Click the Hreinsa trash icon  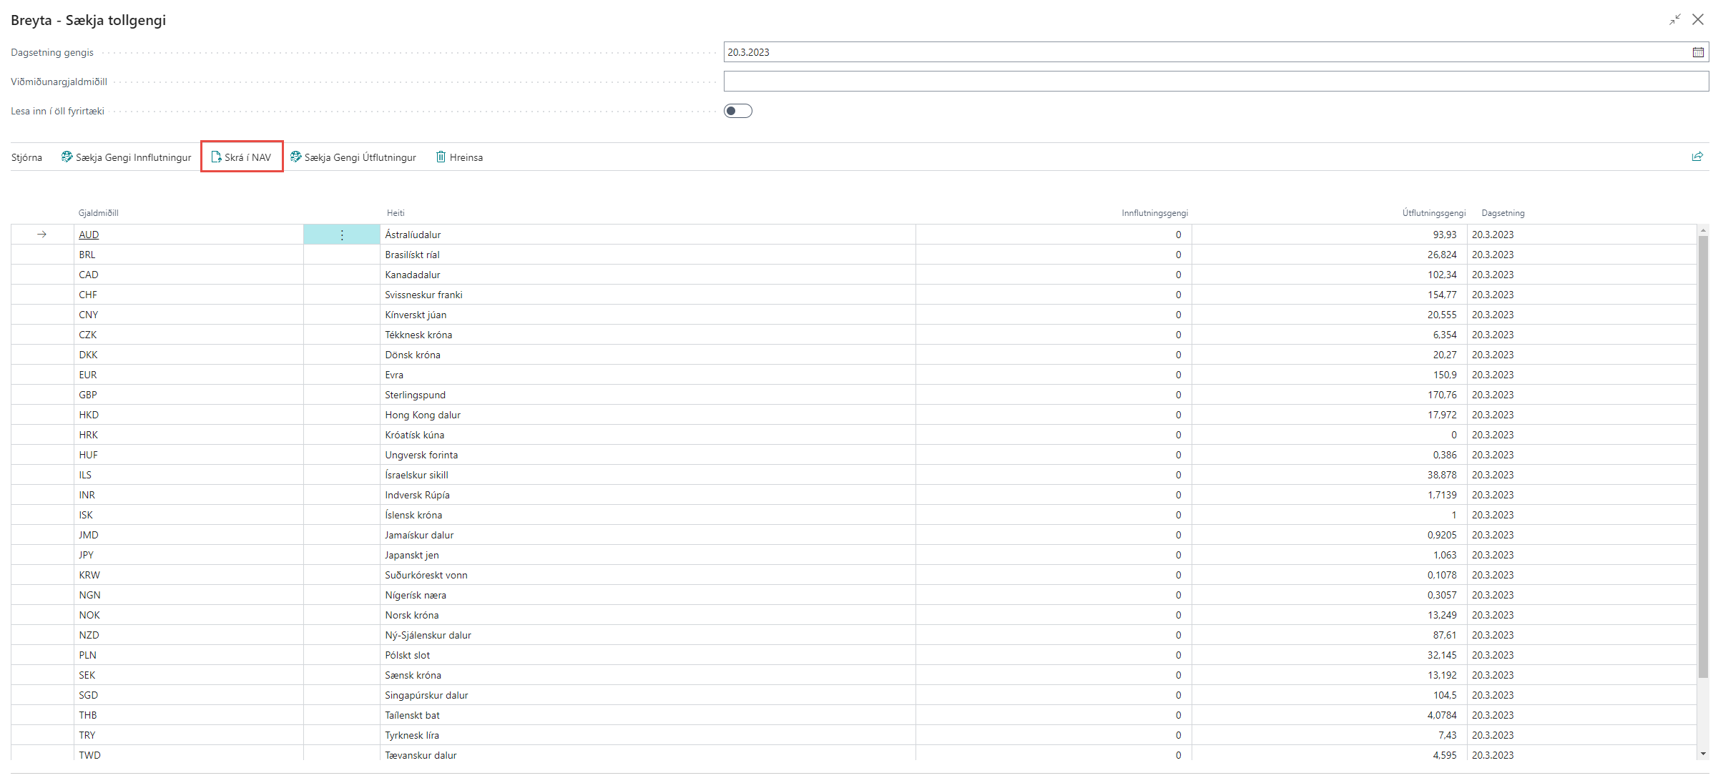[x=441, y=157]
